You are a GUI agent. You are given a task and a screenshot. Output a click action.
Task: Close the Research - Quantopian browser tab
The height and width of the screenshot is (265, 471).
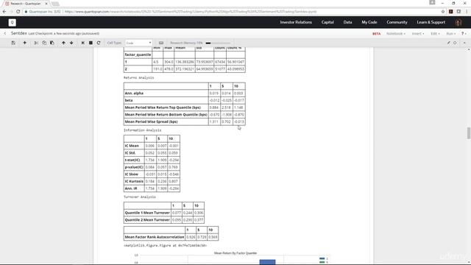46,4
